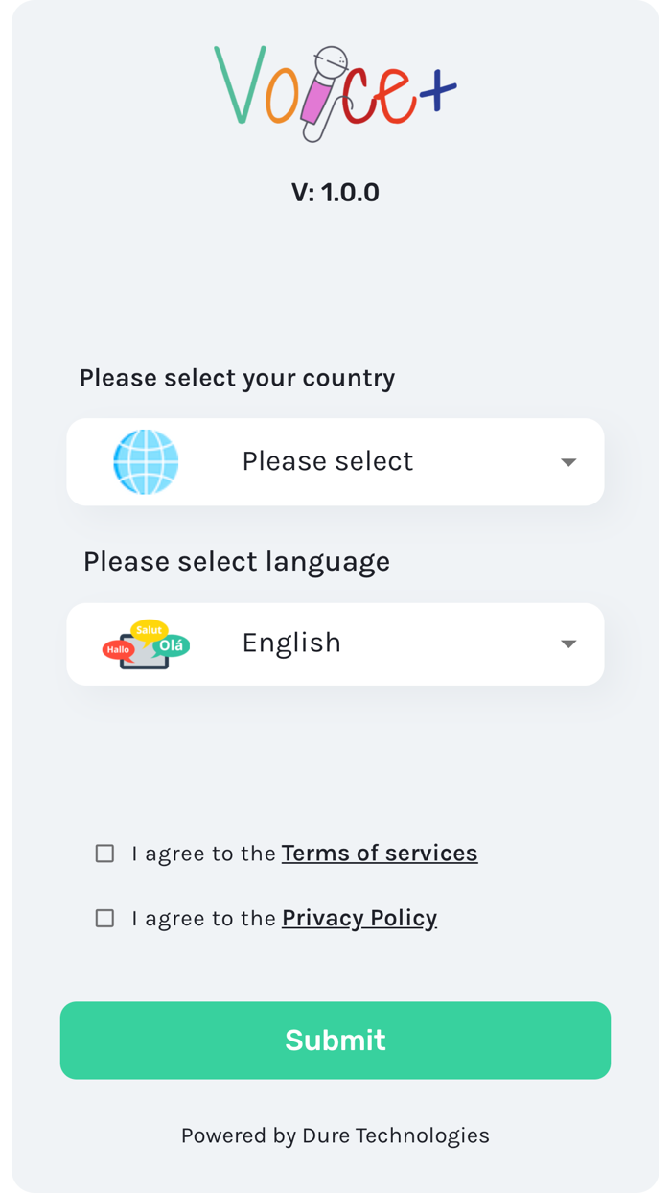
Task: Click the blue plus sign in the logo
Action: pyautogui.click(x=439, y=91)
